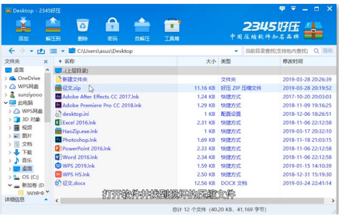Go back with the left arrow button
This screenshot has width=339, height=220.
(11, 51)
